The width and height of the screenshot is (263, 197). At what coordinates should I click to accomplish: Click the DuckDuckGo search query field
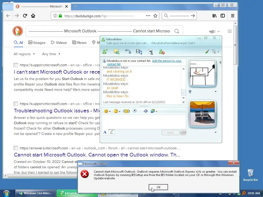99,31
